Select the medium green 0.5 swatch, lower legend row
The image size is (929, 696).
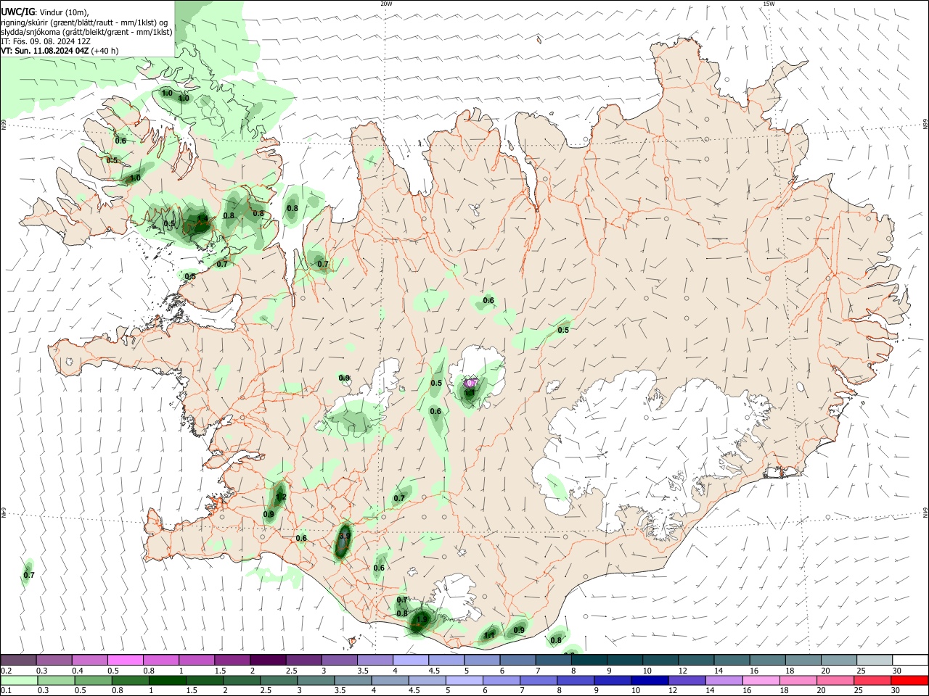click(x=93, y=680)
